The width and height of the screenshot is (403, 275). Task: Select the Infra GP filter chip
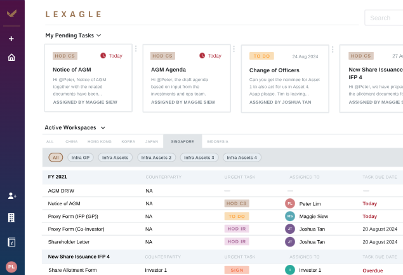[x=81, y=158]
